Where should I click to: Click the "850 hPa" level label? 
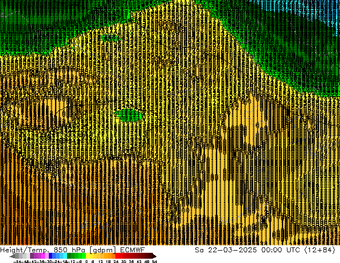click(x=69, y=250)
